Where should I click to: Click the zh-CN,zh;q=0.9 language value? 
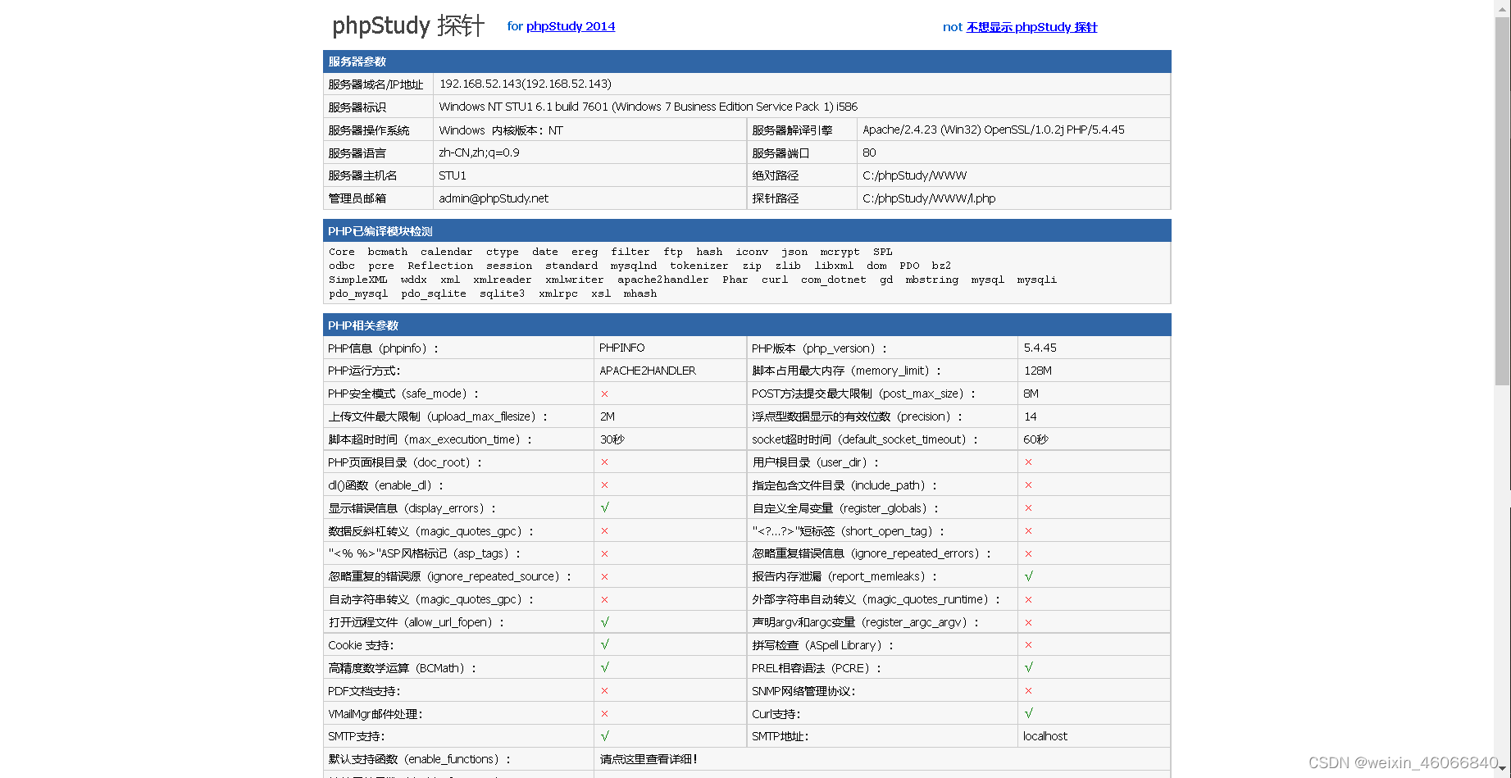click(479, 152)
